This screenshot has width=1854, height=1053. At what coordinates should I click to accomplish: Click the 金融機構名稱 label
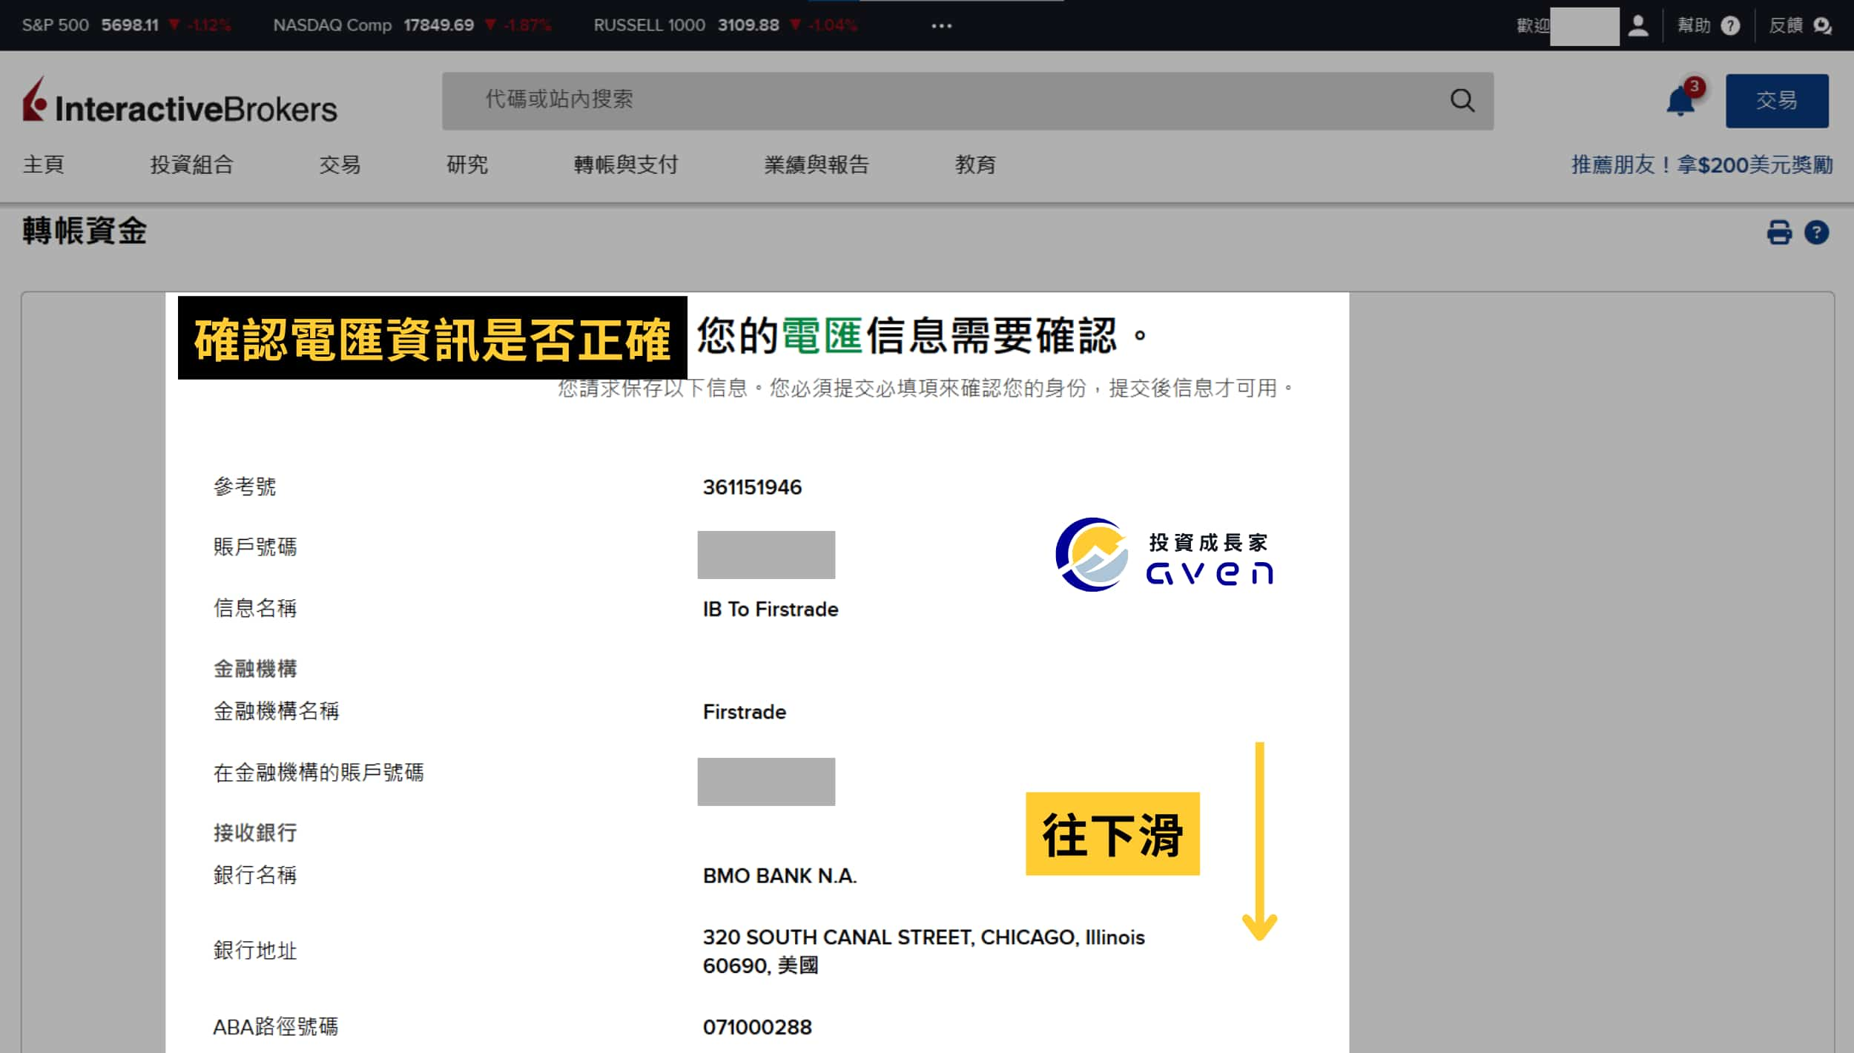click(277, 711)
